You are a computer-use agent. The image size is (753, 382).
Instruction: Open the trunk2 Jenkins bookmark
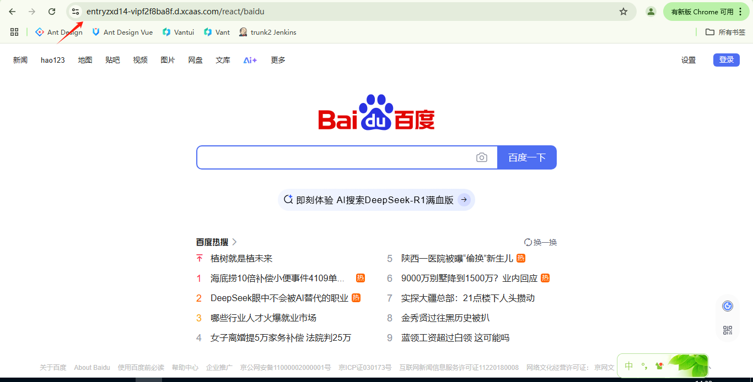pyautogui.click(x=268, y=32)
